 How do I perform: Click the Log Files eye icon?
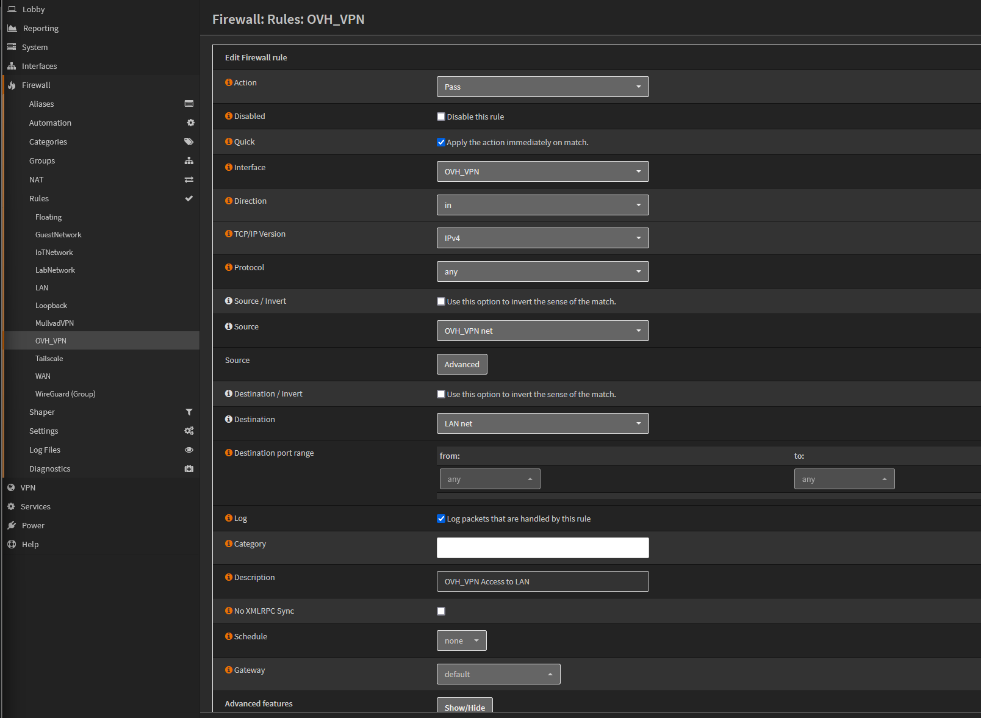point(189,450)
